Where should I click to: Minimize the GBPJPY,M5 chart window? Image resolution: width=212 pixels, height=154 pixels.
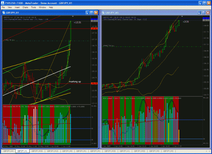199,13
